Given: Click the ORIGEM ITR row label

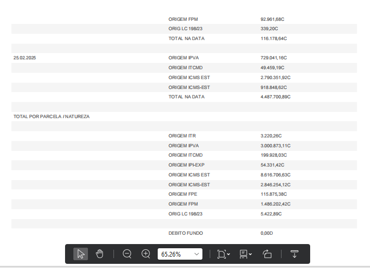Looking at the screenshot, I should click(182, 136).
